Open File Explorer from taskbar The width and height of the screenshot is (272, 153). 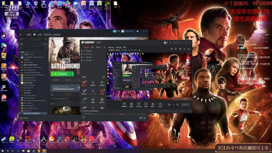[23, 151]
